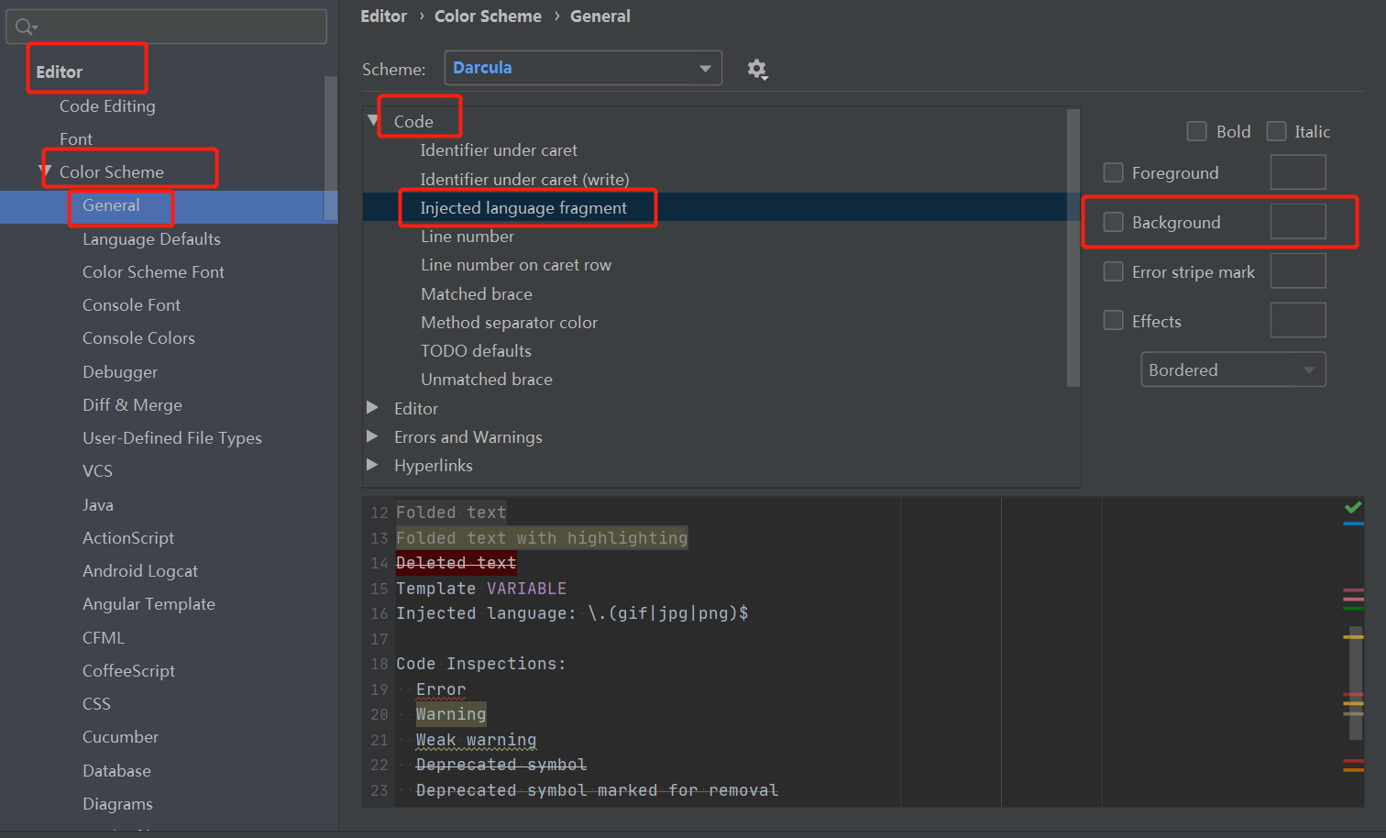Open Console Font settings

coord(131,304)
